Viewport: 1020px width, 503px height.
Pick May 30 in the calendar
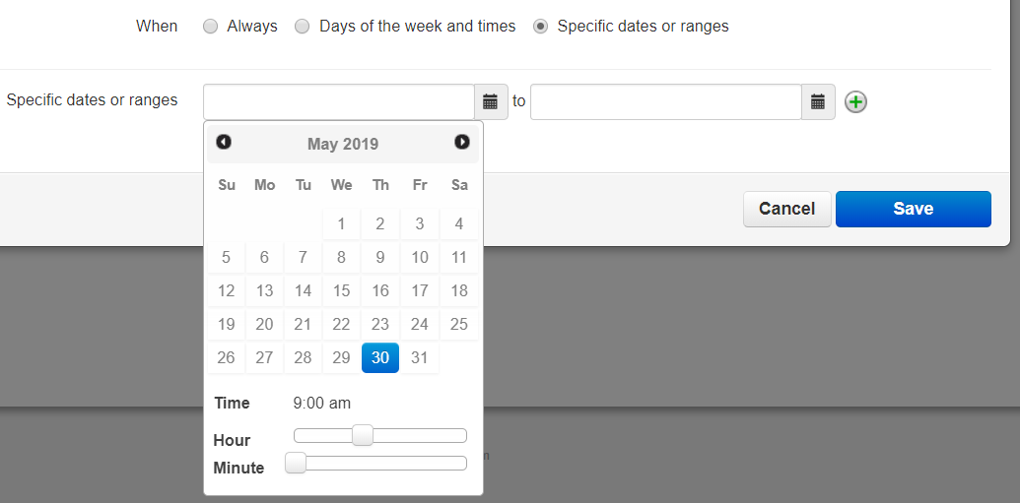point(380,357)
